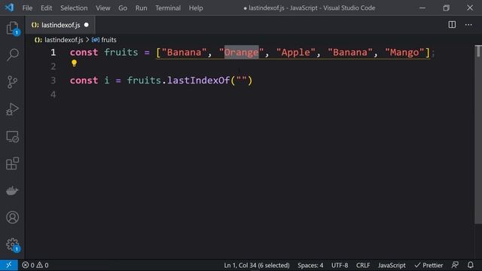Open the Go menu
482x271 pixels.
[123, 8]
